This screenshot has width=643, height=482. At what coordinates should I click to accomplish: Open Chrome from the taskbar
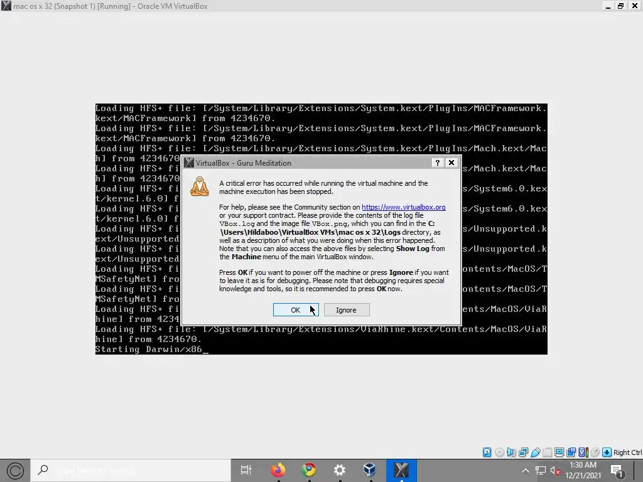tap(309, 470)
